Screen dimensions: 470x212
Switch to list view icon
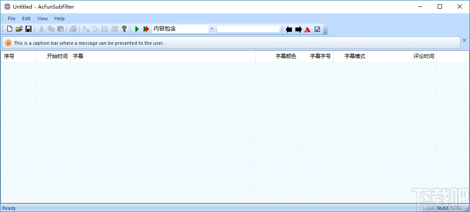coord(105,29)
